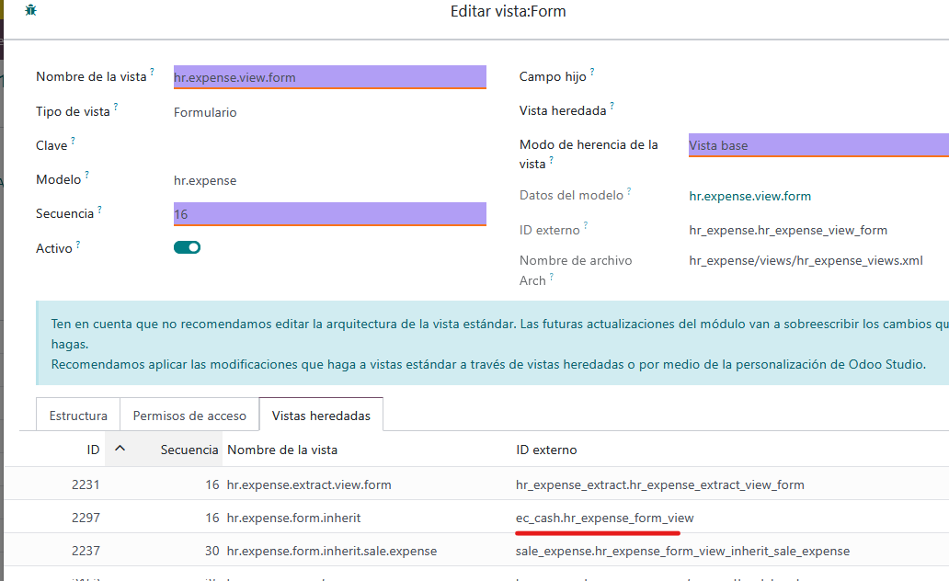
Task: Click help icon beside Tipo de vista
Action: point(116,108)
